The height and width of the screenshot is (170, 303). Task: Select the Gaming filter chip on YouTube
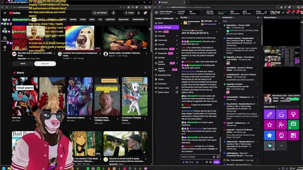[x=73, y=19]
